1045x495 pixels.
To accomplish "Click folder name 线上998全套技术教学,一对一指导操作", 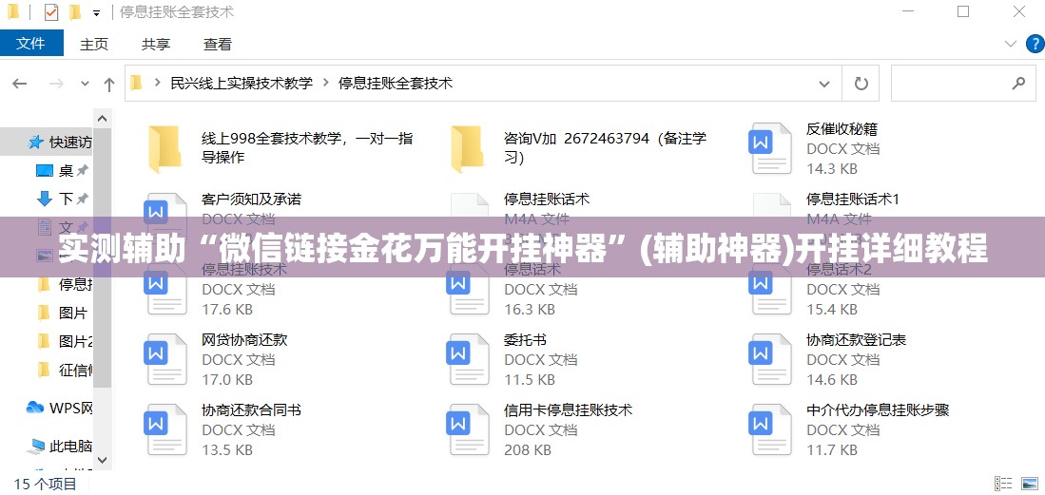I will tap(307, 148).
